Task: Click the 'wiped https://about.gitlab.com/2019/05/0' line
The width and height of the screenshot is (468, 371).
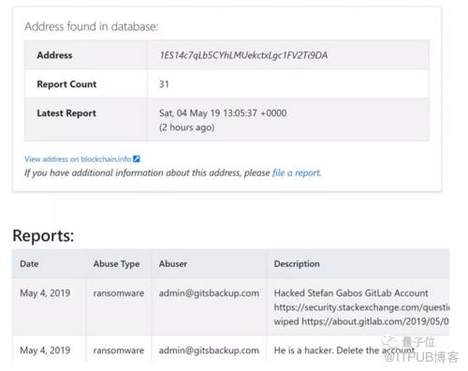Action: [x=361, y=321]
